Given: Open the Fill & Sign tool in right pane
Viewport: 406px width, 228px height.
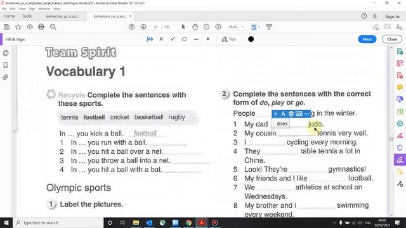Looking at the screenshot, I should pos(400,160).
